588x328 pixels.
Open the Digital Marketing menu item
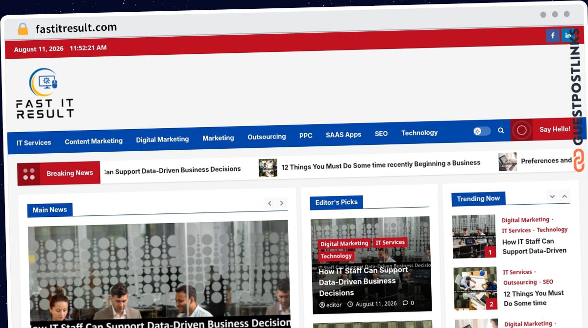click(x=162, y=140)
